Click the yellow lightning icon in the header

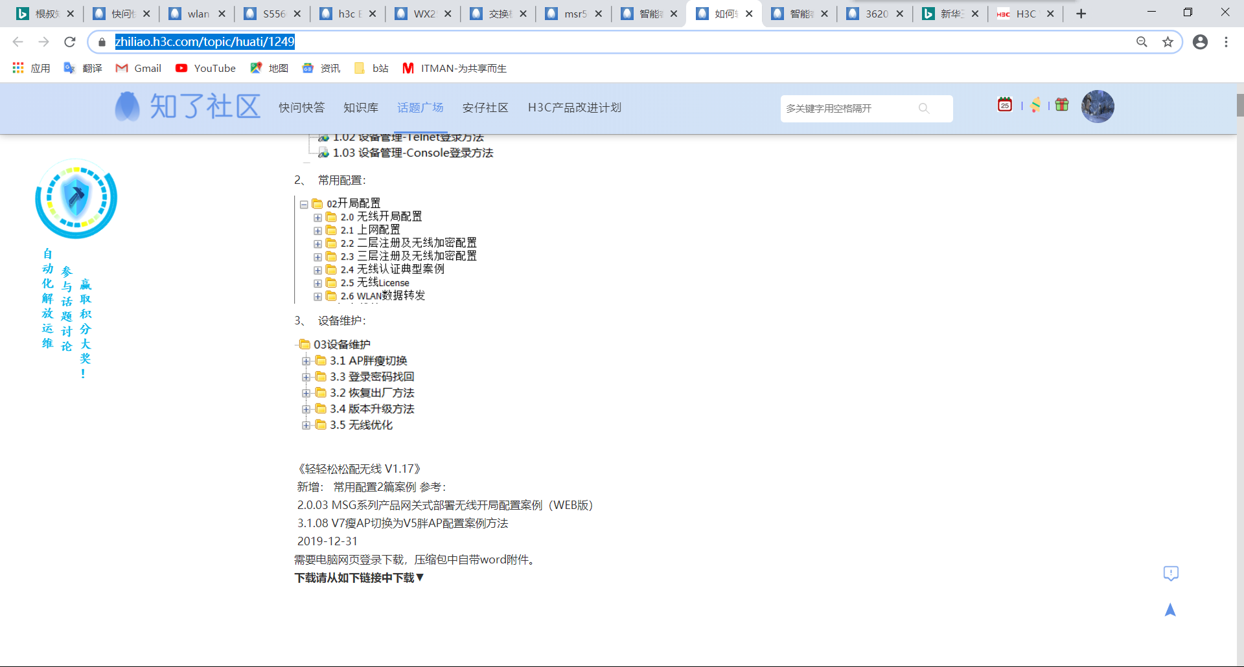pos(1035,104)
